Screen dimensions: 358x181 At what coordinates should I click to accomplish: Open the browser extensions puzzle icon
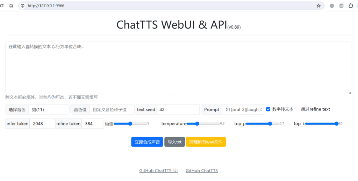351,6
